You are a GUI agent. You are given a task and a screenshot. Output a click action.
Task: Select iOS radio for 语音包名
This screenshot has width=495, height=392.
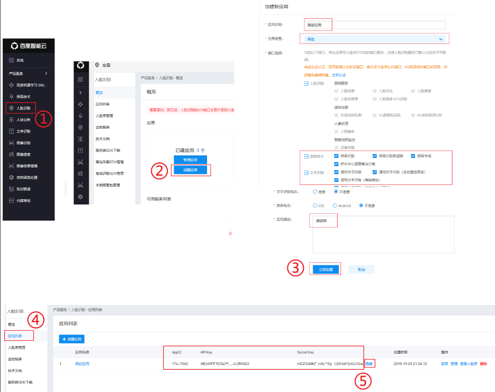315,205
